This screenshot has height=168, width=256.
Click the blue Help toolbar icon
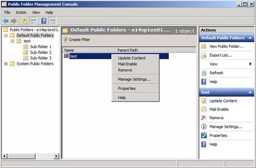(x=44, y=21)
